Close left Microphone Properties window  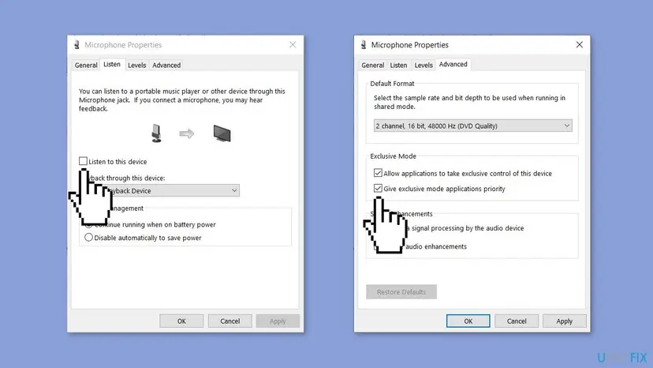(293, 45)
